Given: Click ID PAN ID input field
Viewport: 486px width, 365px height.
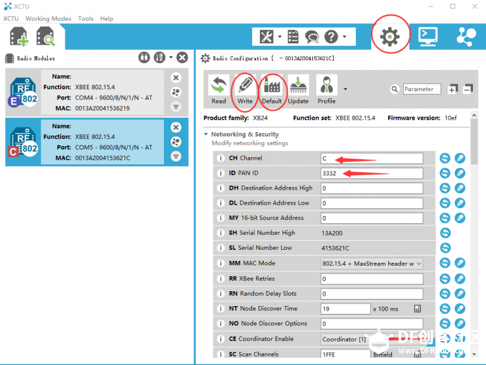Looking at the screenshot, I should 372,173.
